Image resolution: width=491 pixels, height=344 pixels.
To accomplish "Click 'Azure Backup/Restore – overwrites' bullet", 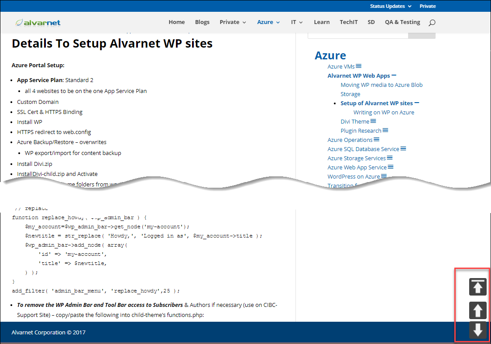I will pyautogui.click(x=62, y=142).
